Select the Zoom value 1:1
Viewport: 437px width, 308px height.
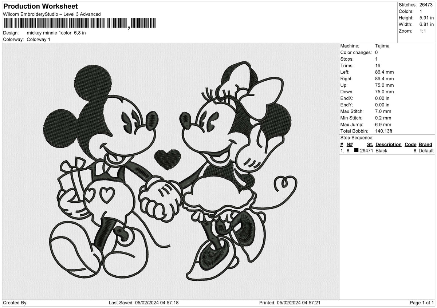(423, 31)
